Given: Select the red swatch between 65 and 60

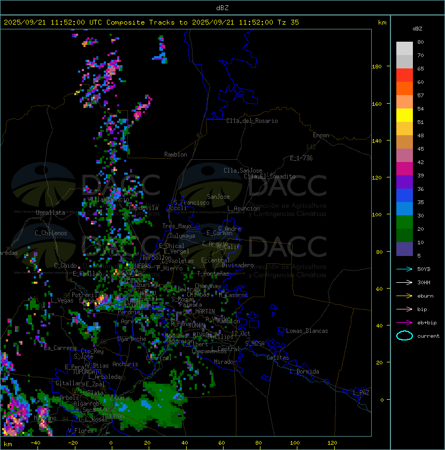Looking at the screenshot, I should click(x=404, y=75).
